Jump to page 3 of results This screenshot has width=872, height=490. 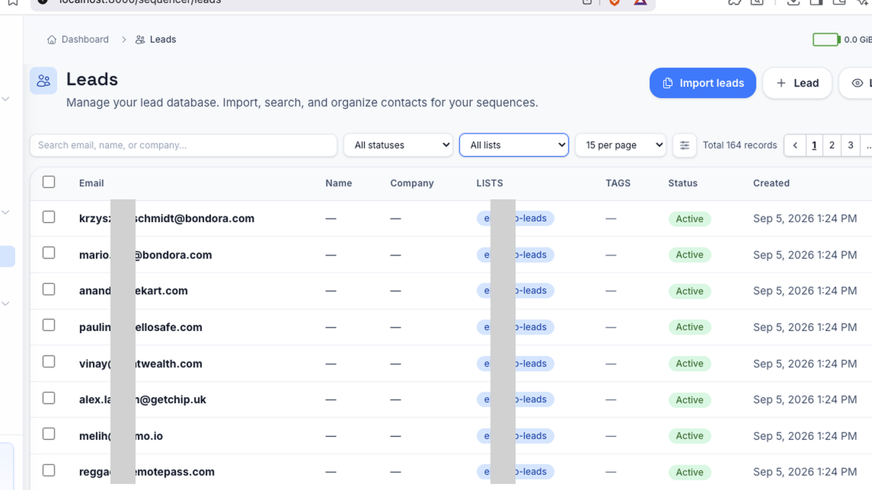pos(850,145)
